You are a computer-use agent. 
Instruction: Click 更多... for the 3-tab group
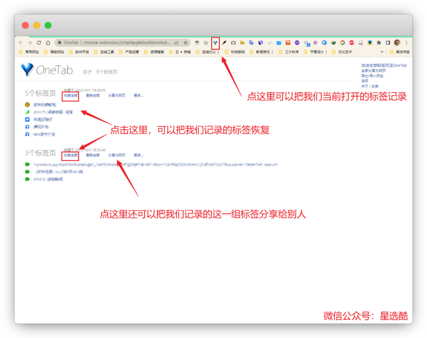[138, 155]
